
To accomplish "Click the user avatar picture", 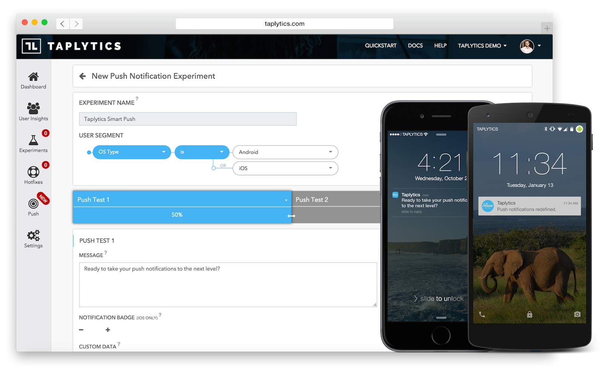I will tap(527, 46).
